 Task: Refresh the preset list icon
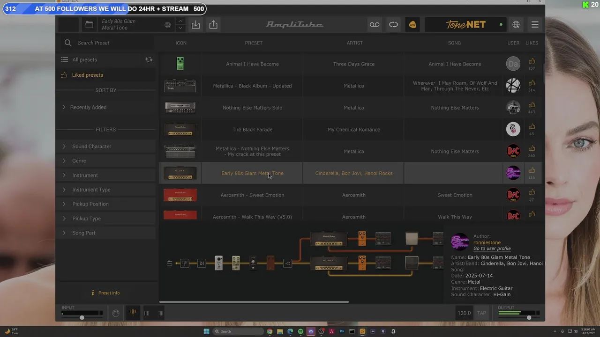149,59
